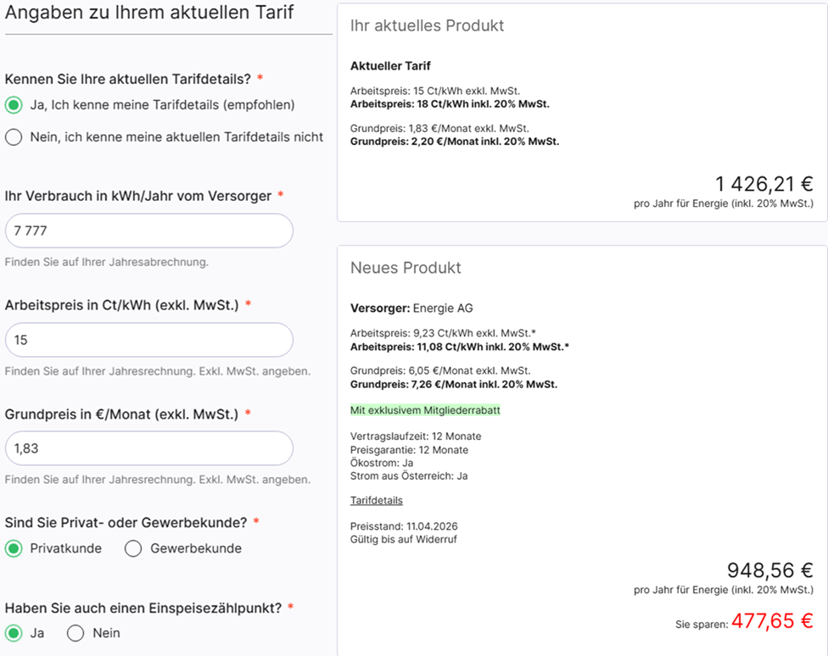The width and height of the screenshot is (828, 656).
Task: Click the "Ihr Verbrauch in kWh/Jahr vom Versorger" label
Action: pos(138,196)
